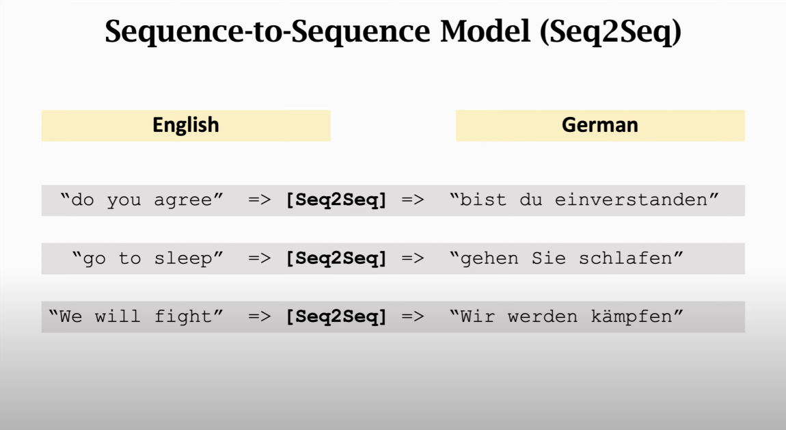This screenshot has height=430, width=786.
Task: Click arrow before "Wir werden kämpfen"
Action: coord(413,317)
